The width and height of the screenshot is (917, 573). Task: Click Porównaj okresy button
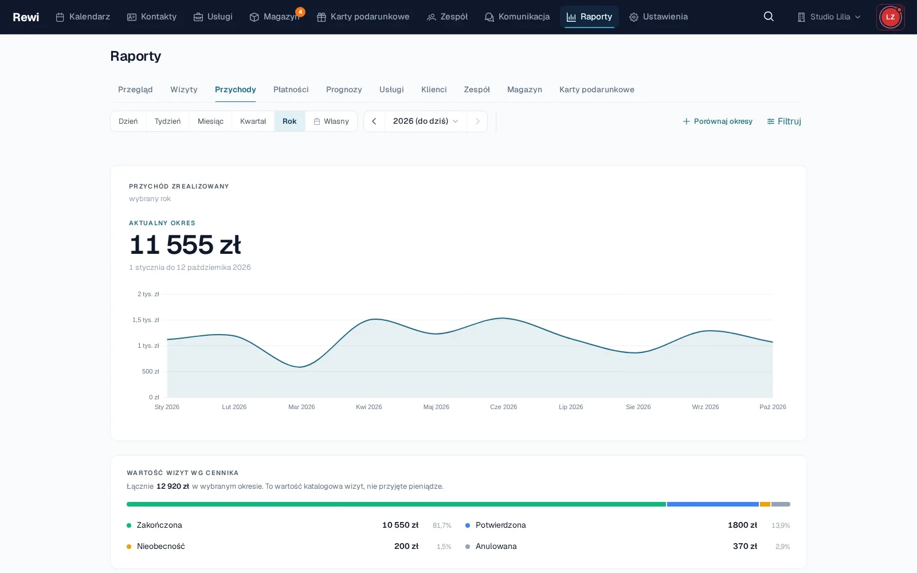click(x=718, y=121)
